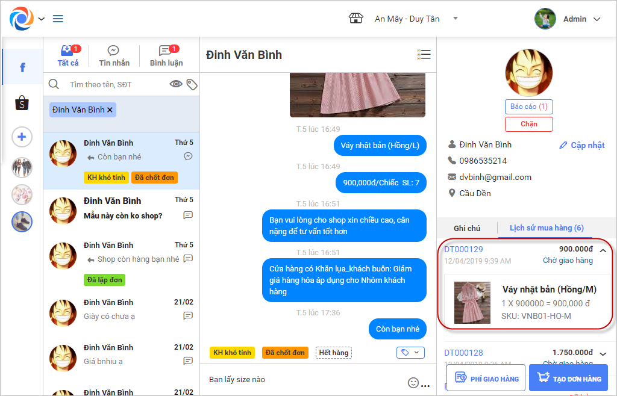Click the store building icon
The width and height of the screenshot is (617, 396).
click(x=355, y=18)
